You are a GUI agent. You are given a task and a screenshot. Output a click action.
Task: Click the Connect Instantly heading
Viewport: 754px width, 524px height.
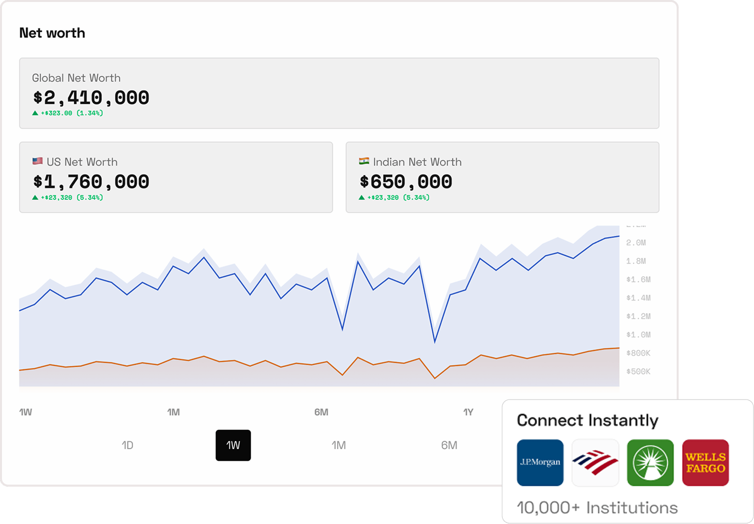tap(587, 420)
